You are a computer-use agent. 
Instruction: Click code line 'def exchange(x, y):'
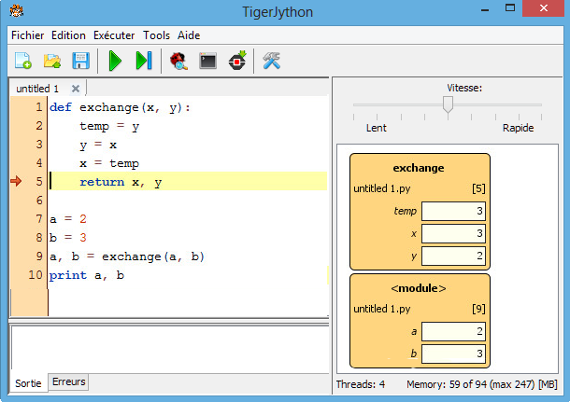click(120, 108)
